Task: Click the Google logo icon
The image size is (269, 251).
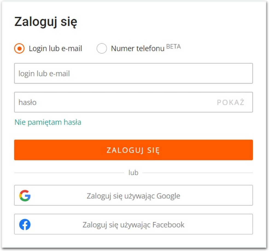Action: (25, 196)
